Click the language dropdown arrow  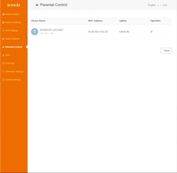(158, 5)
